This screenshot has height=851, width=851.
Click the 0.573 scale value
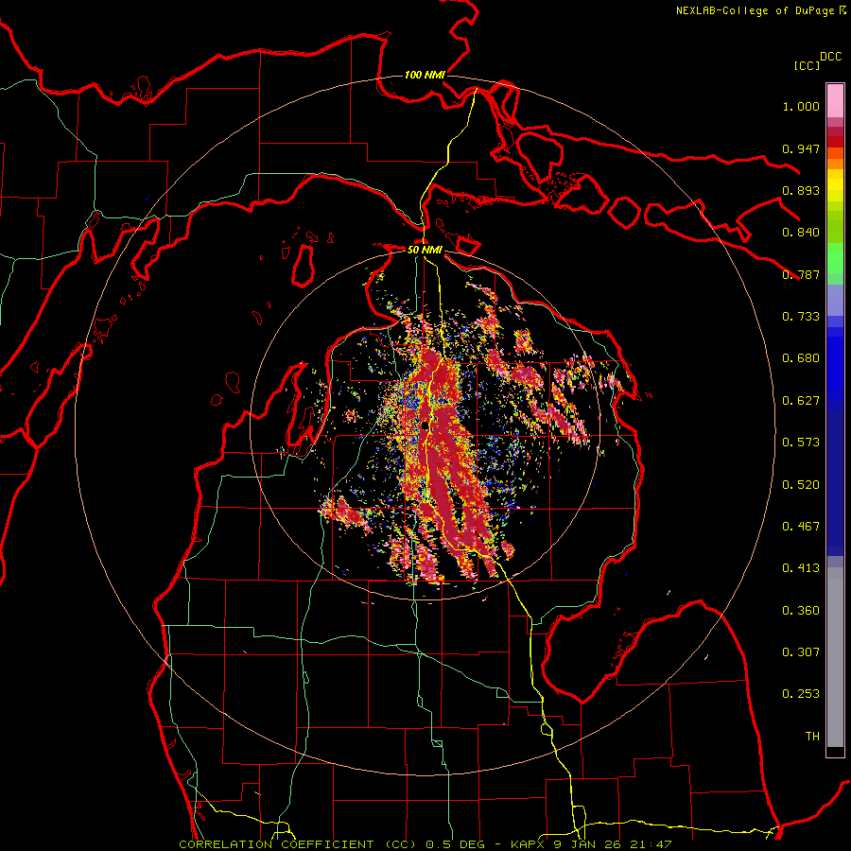(801, 443)
